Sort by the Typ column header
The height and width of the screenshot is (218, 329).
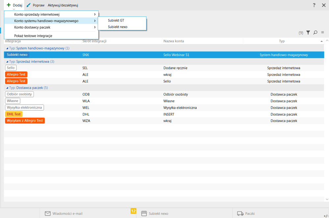[x=282, y=41]
